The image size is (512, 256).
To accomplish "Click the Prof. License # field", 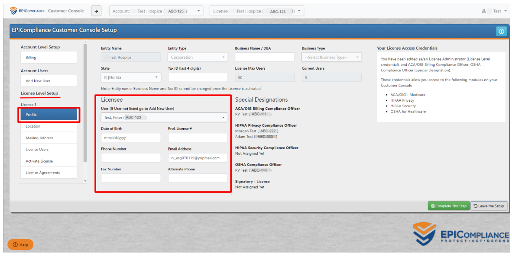I will (x=198, y=138).
